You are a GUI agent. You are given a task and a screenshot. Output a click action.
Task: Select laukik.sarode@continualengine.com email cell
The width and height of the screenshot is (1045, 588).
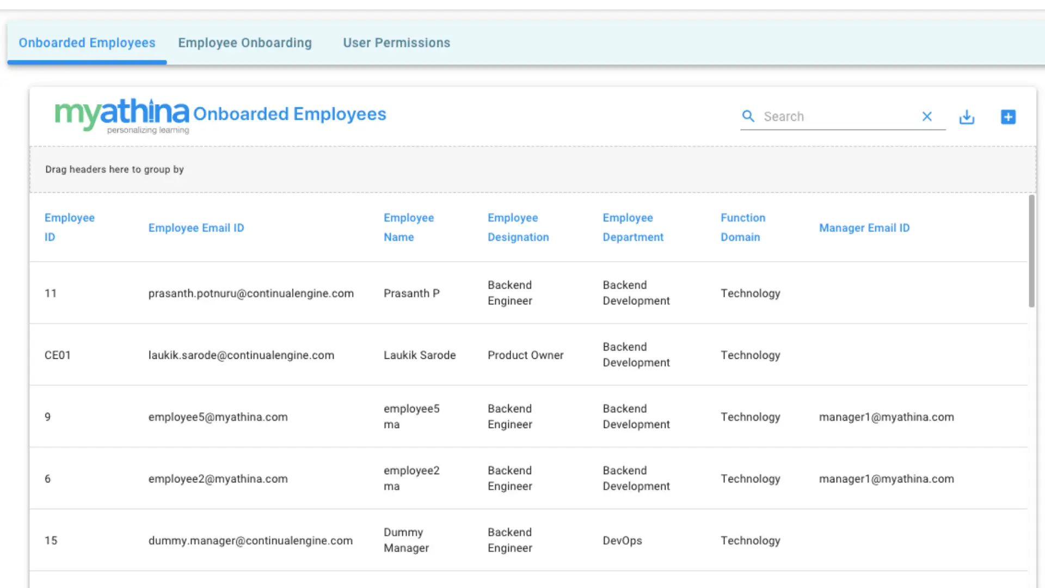241,356
